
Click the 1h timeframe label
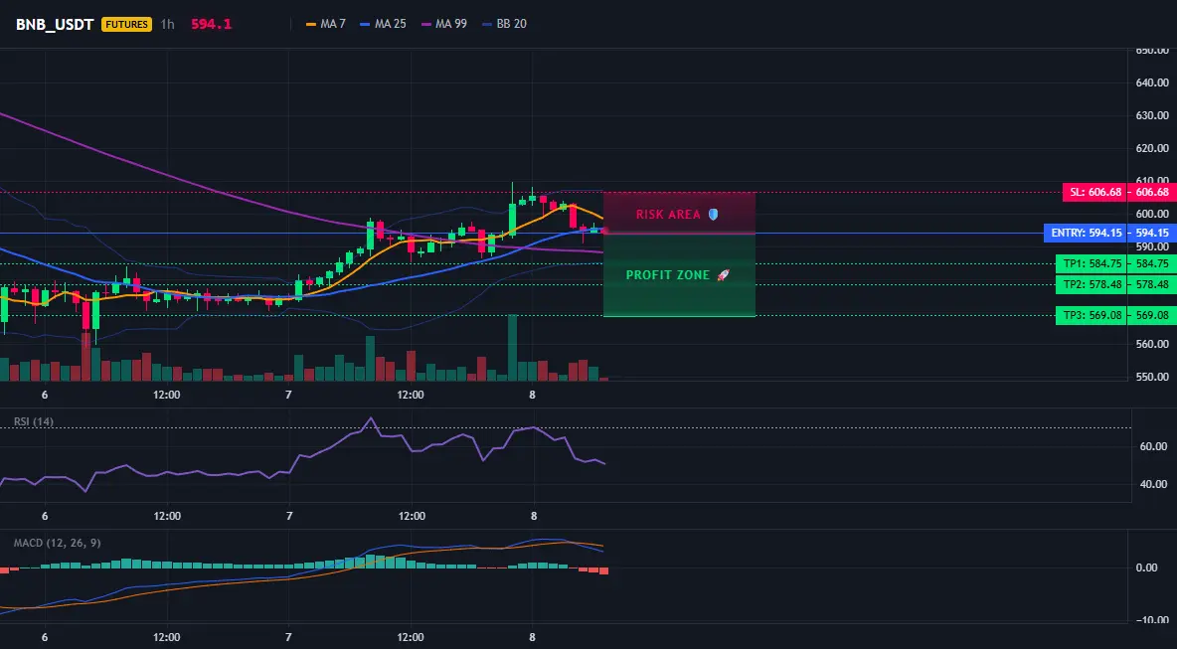[x=167, y=24]
